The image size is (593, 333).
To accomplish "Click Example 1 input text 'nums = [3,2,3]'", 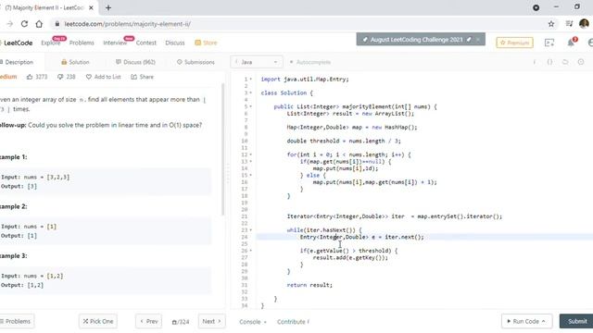I will [x=46, y=177].
